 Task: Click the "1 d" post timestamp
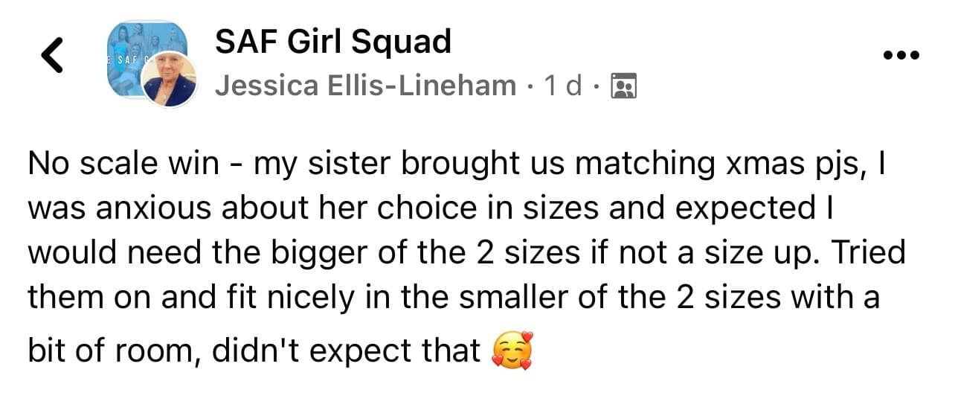563,86
